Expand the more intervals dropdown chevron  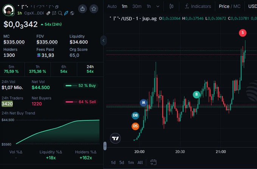tap(158, 6)
